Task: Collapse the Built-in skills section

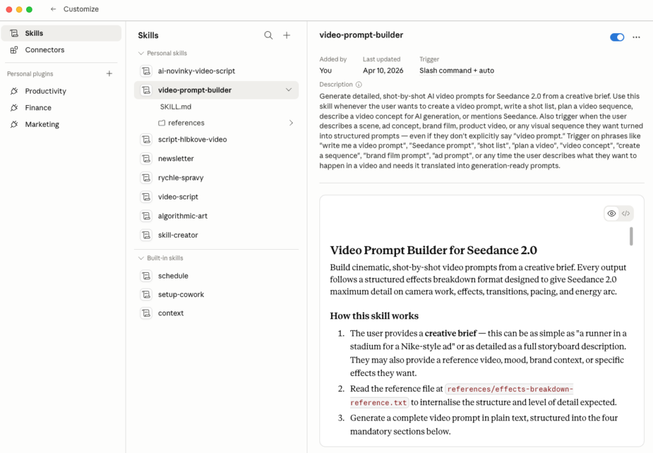Action: coord(141,258)
